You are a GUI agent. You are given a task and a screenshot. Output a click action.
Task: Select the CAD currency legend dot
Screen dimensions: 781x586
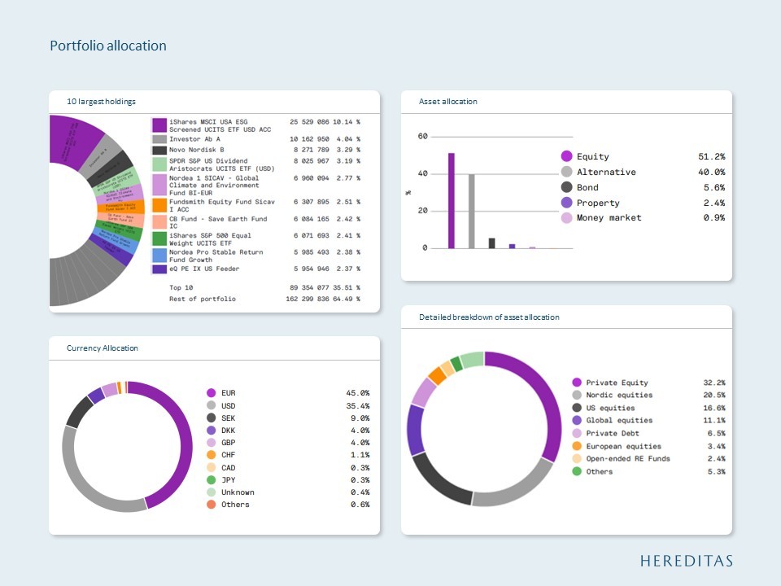click(x=212, y=467)
